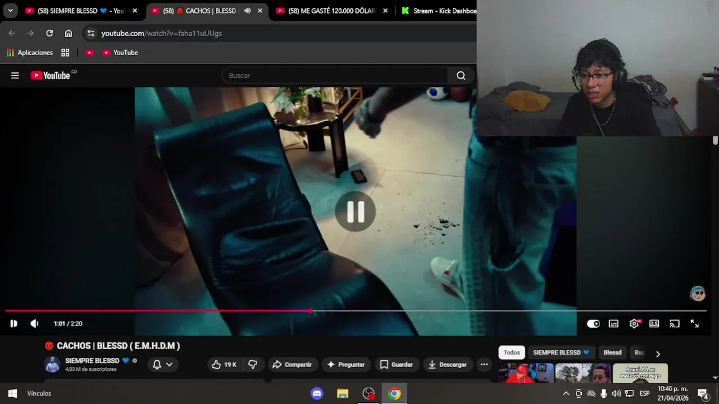719x404 pixels.
Task: Open the browser home page button
Action: (x=69, y=33)
